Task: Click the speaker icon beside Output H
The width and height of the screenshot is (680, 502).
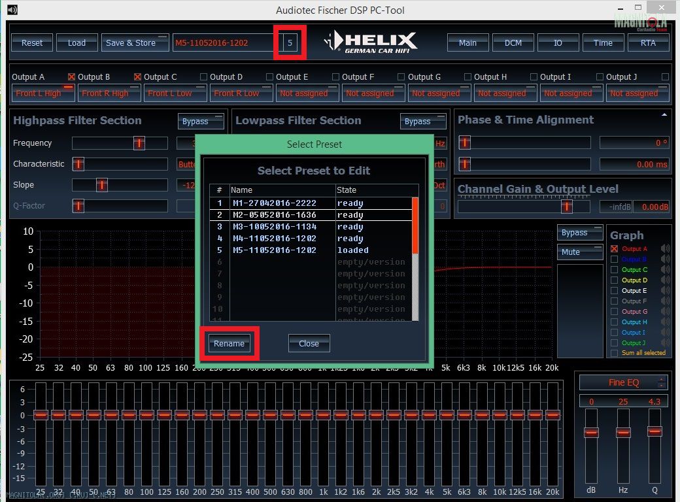Action: click(x=664, y=322)
